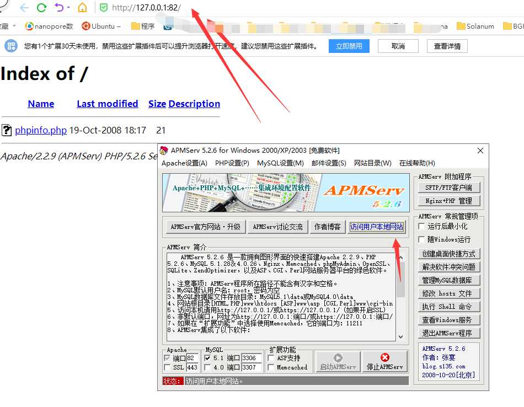Click APMServ title bar app icon

pos(164,151)
